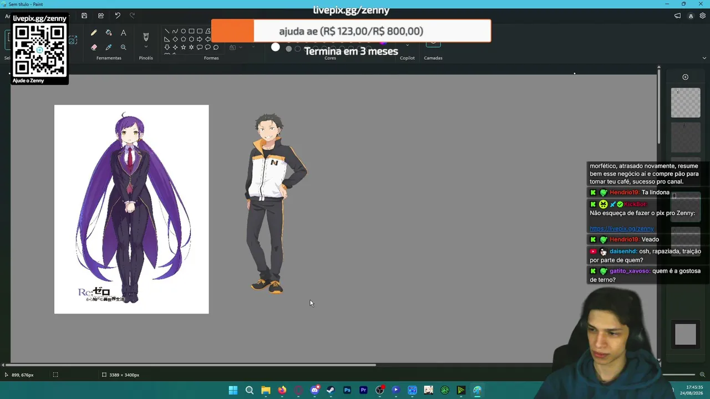Choose the Brushes tool icon
Image resolution: width=710 pixels, height=399 pixels.
pyautogui.click(x=146, y=37)
